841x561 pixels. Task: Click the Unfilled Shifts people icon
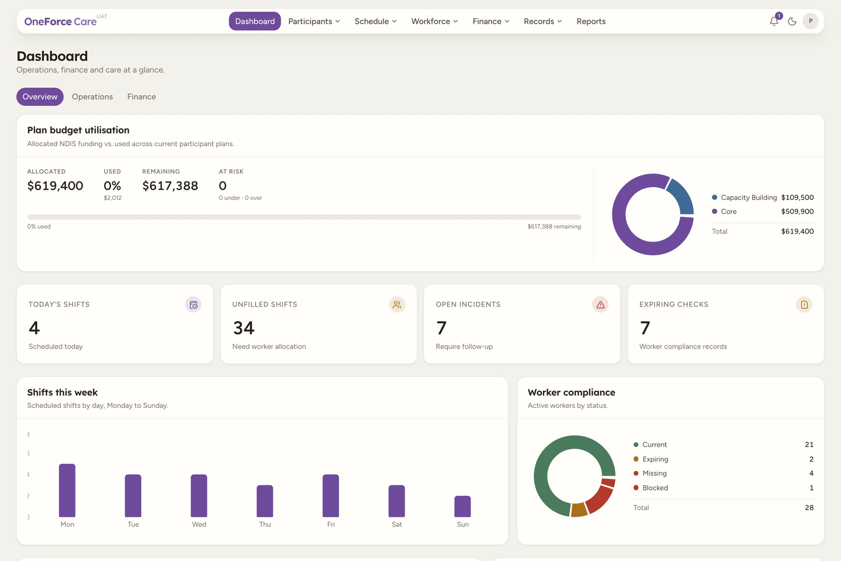[x=397, y=304]
